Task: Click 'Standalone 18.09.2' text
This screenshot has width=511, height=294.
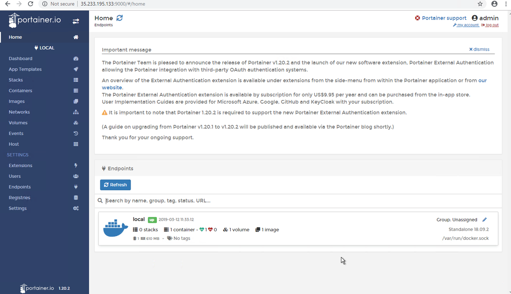Action: coord(469,229)
